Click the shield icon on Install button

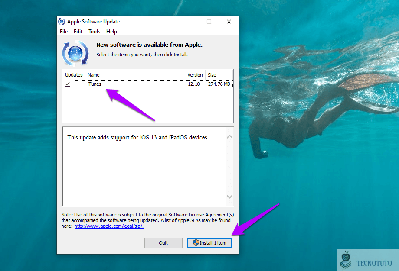pyautogui.click(x=196, y=243)
